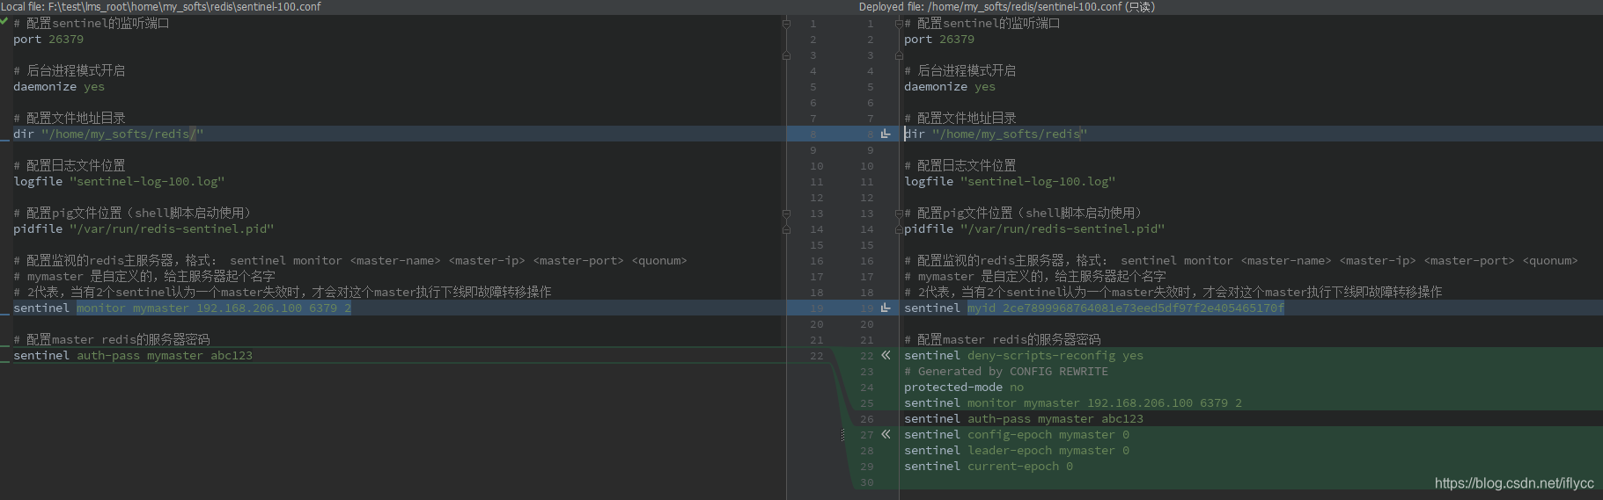Apply the sentinel myid change at line 19
Screen dimensions: 1603x500
(886, 308)
